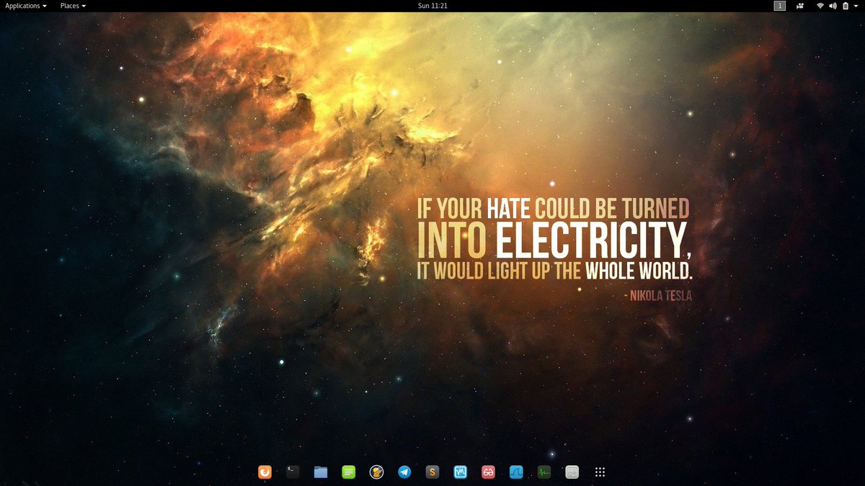Image resolution: width=865 pixels, height=486 pixels.
Task: Open the Files folder icon in dock
Action: pyautogui.click(x=321, y=472)
